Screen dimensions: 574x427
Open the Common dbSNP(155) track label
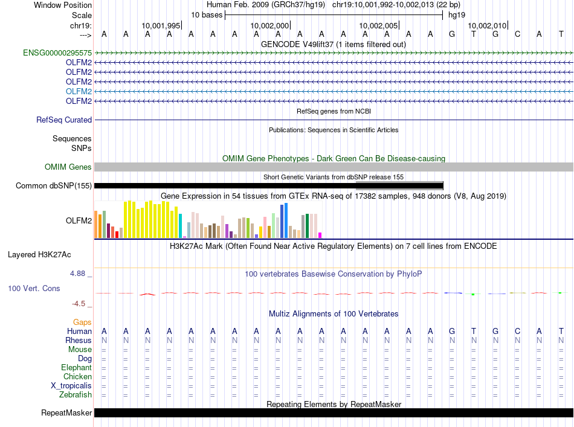click(54, 186)
